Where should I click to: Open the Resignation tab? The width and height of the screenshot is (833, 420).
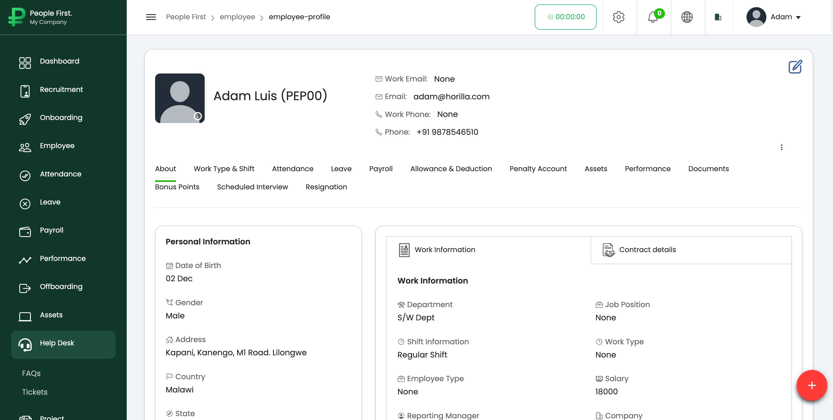pyautogui.click(x=326, y=187)
